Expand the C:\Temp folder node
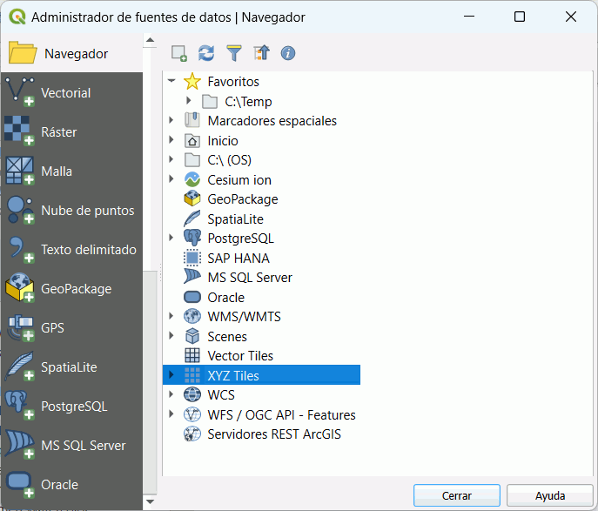598x511 pixels. [188, 101]
